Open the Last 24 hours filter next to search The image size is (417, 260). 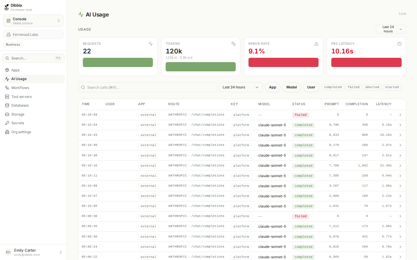[241, 87]
